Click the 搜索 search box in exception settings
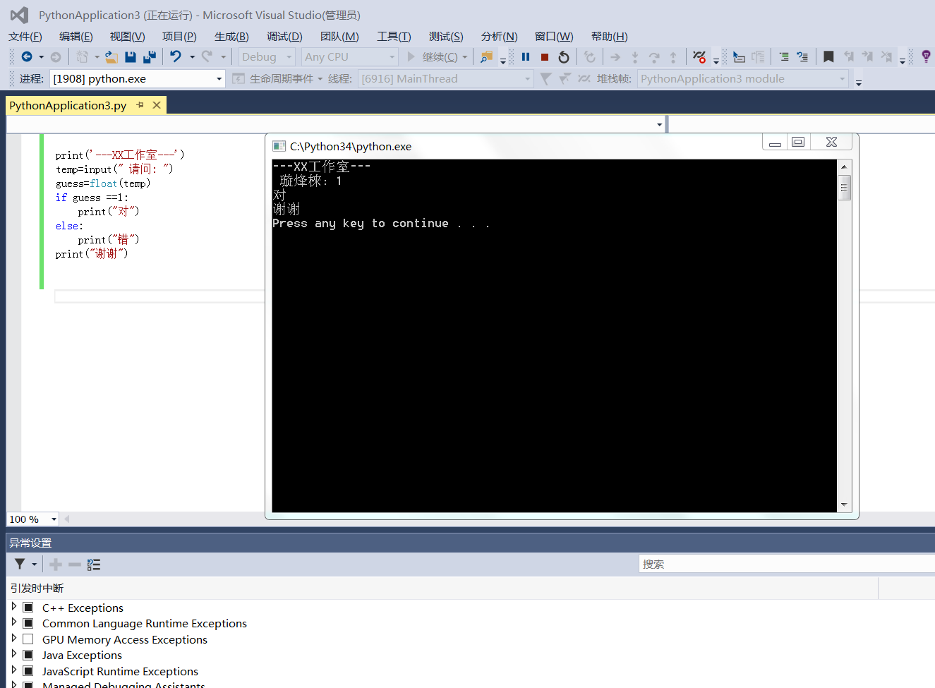The height and width of the screenshot is (688, 935). [783, 564]
